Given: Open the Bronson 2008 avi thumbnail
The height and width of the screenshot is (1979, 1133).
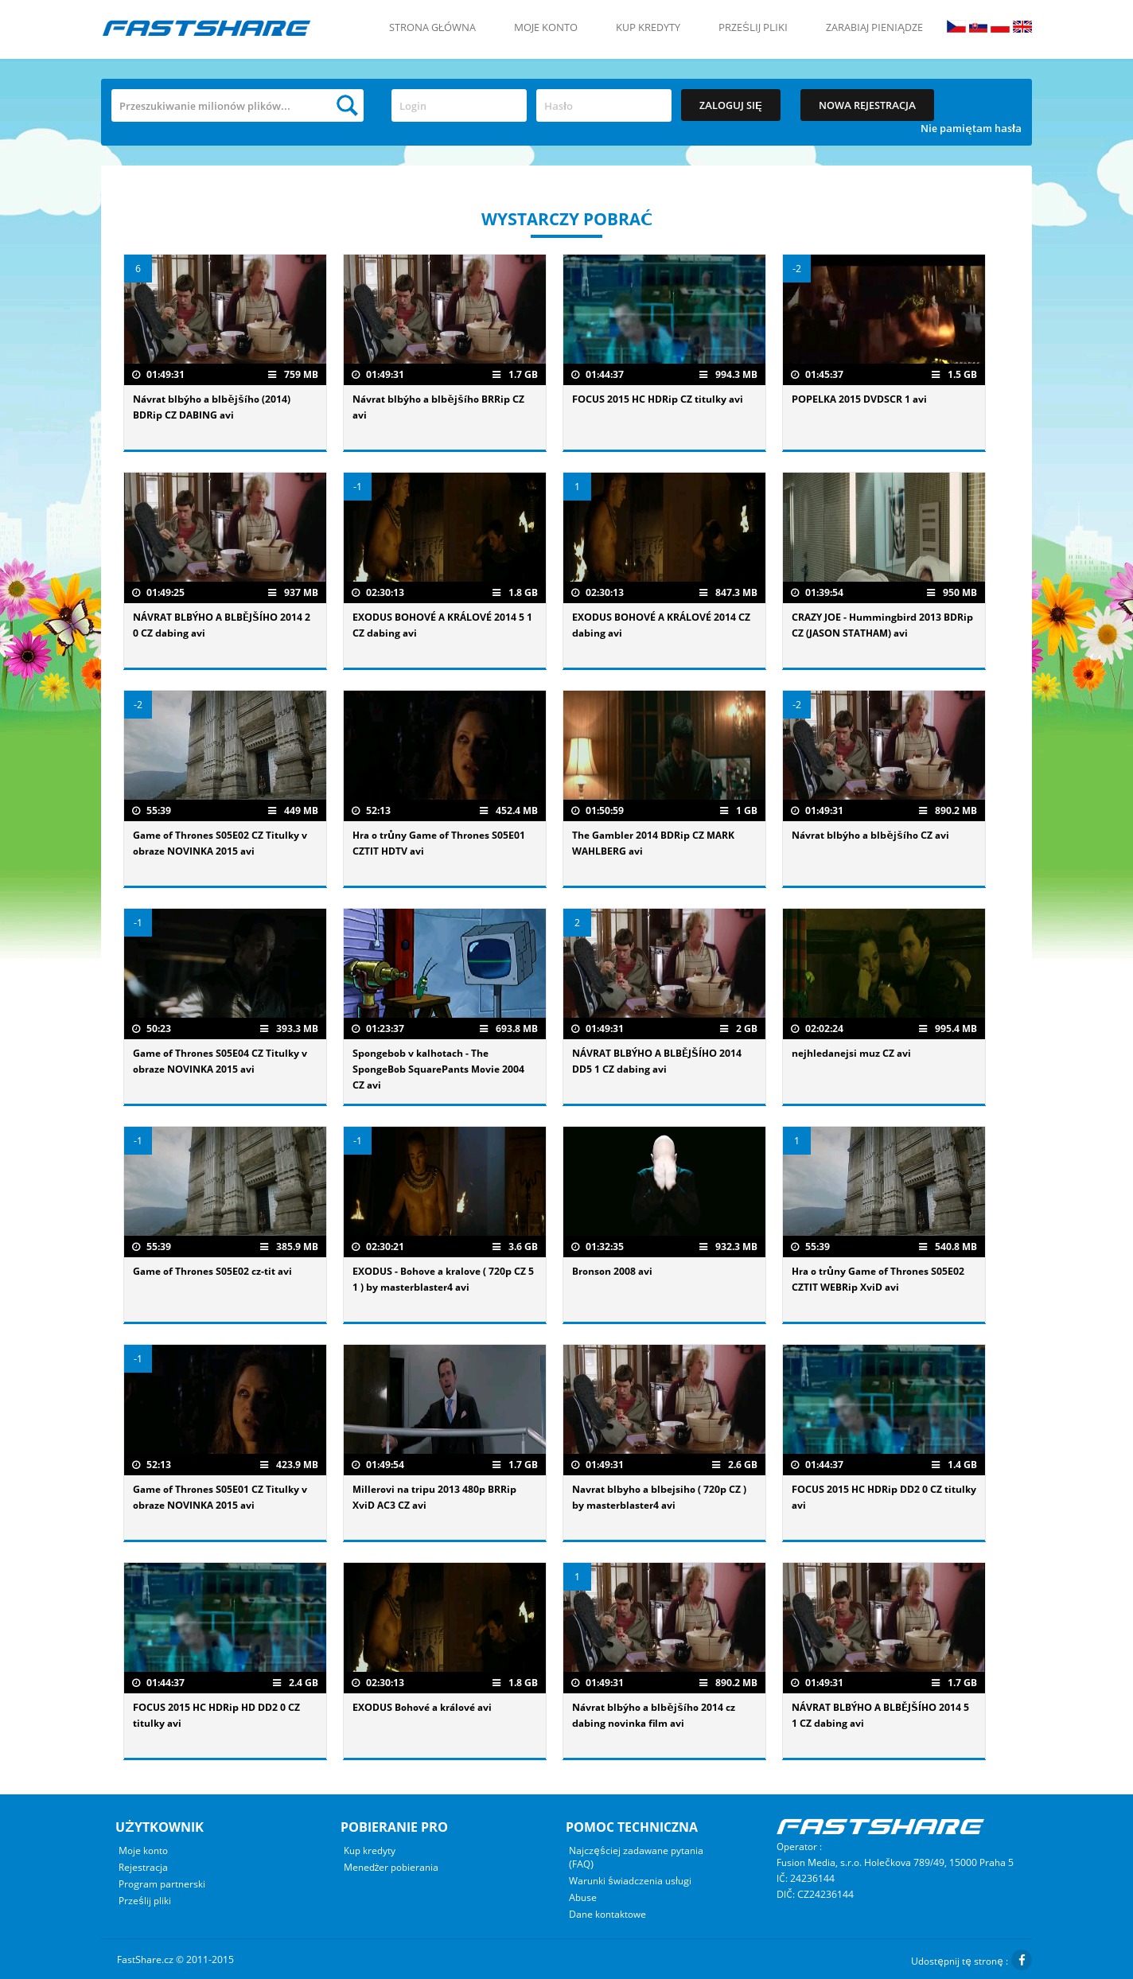Looking at the screenshot, I should click(x=664, y=1182).
